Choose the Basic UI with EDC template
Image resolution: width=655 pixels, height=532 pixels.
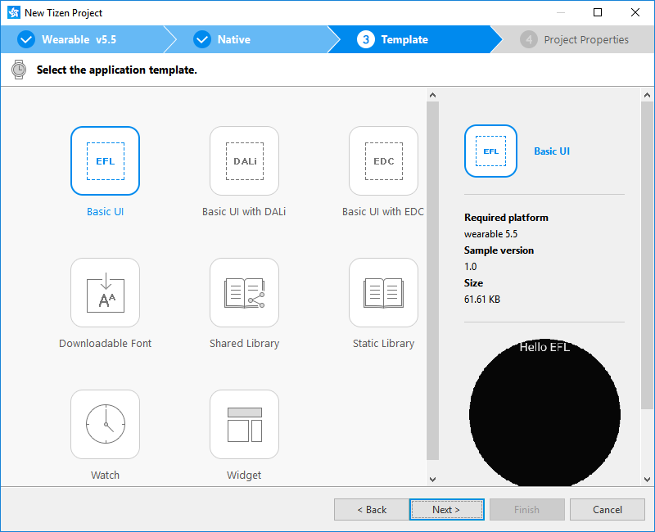tap(383, 161)
